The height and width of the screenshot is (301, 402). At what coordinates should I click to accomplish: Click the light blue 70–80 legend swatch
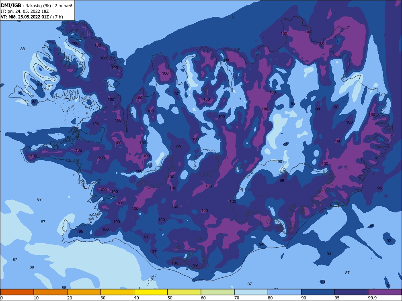tap(251, 292)
